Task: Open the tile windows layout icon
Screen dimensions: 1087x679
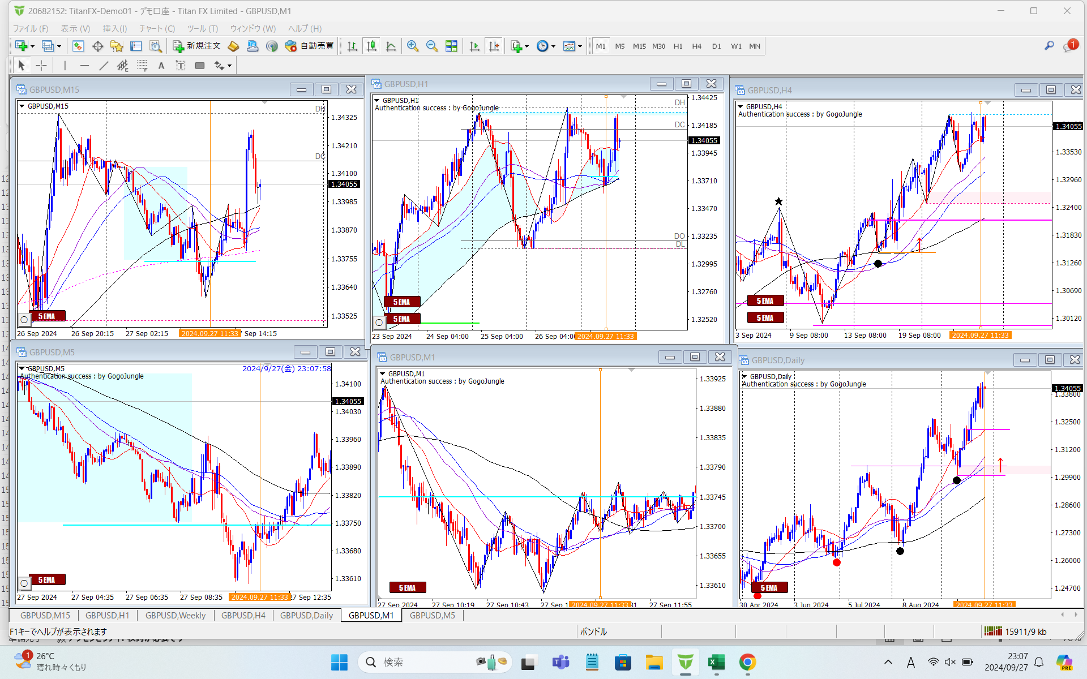Action: tap(451, 46)
